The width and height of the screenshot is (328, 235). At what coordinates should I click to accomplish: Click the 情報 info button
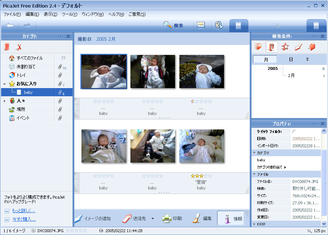pyautogui.click(x=231, y=218)
